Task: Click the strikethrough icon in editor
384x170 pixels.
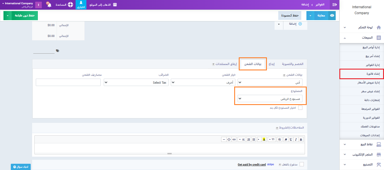Action: [279, 139]
